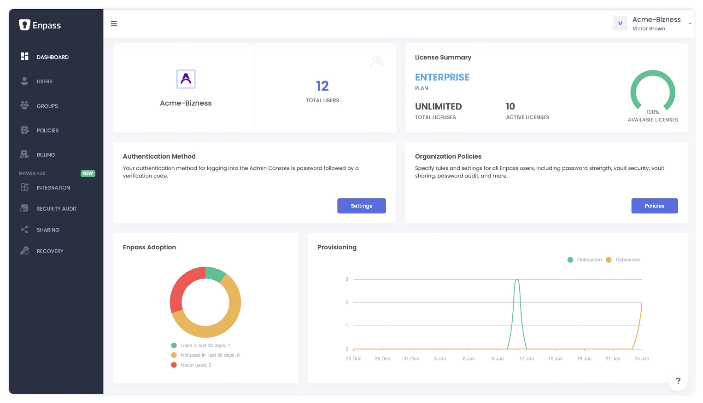Click the Sharing icon in the sidebar
This screenshot has height=403, width=703.
pyautogui.click(x=24, y=230)
